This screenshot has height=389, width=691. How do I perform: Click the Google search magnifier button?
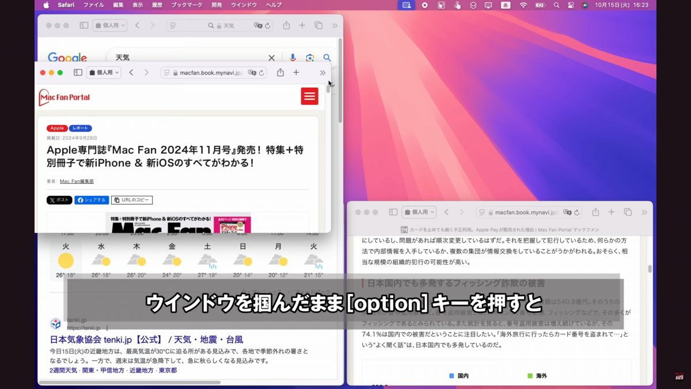(327, 58)
